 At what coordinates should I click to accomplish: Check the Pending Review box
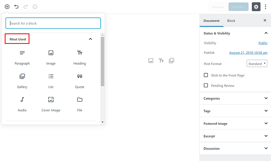[206, 85]
